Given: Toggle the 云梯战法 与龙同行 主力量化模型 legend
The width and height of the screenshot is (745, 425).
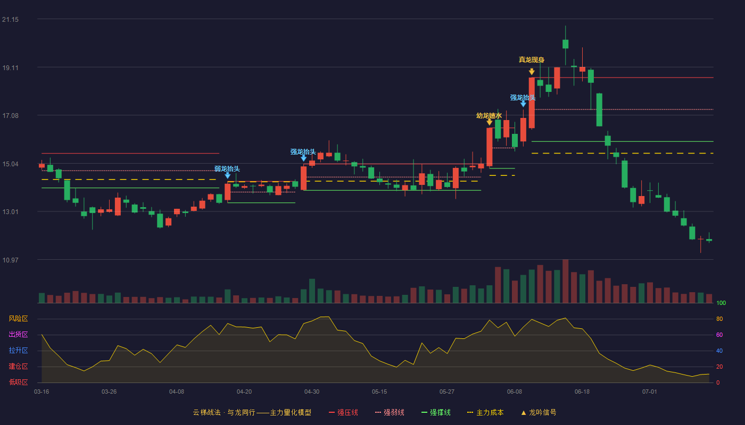Looking at the screenshot, I should [x=252, y=412].
